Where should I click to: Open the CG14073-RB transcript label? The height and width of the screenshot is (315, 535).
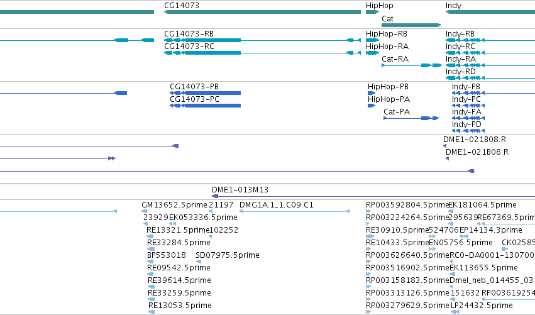coord(189,34)
